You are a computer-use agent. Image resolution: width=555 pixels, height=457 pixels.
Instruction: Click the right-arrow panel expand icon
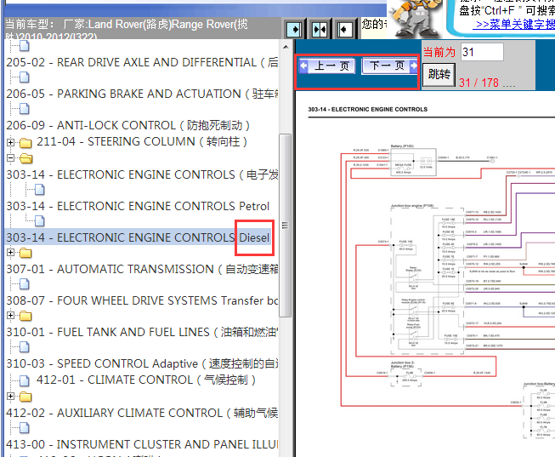coord(294,30)
